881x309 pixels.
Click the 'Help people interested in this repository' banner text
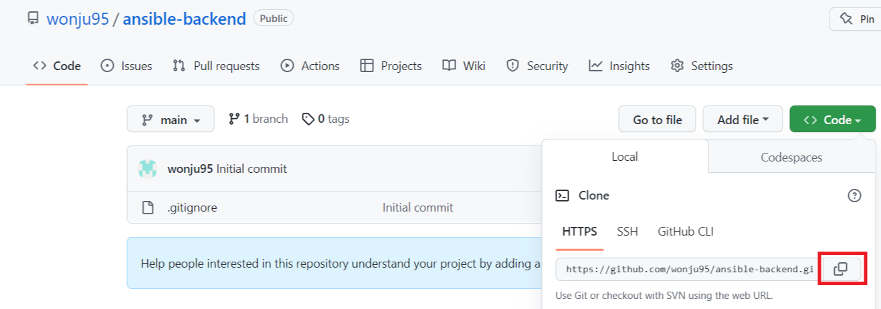tap(340, 263)
